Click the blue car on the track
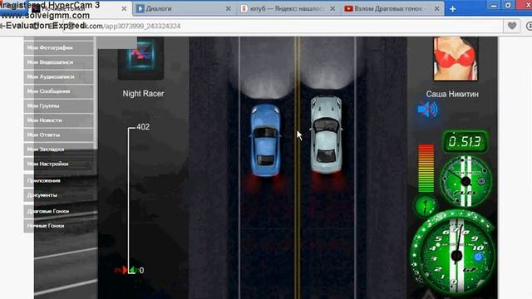The height and width of the screenshot is (299, 532). pos(265,140)
